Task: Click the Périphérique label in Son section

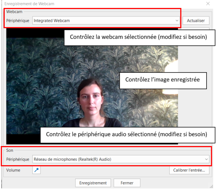Action: (18, 159)
